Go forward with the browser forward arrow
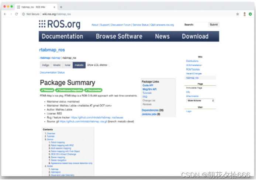 11,14
